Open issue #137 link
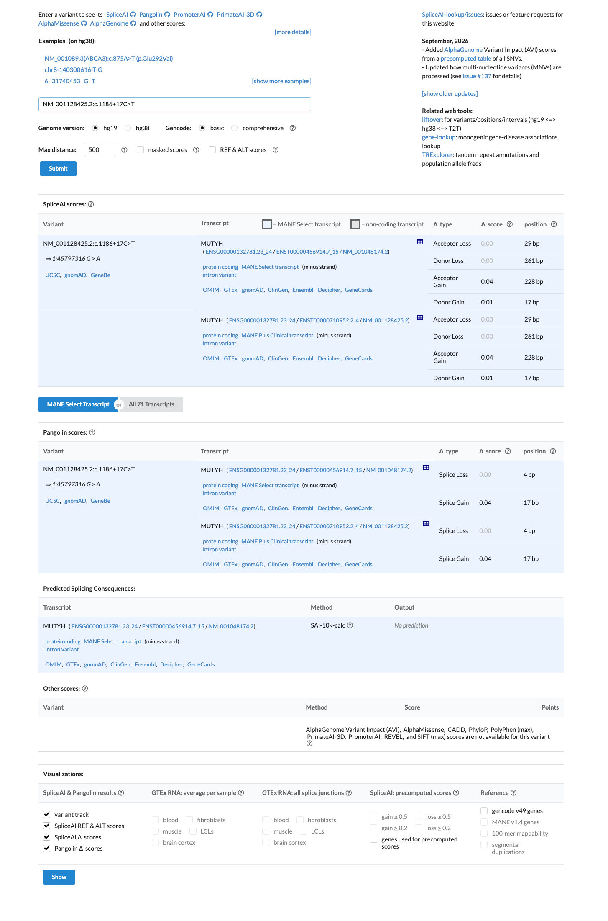 [x=477, y=76]
